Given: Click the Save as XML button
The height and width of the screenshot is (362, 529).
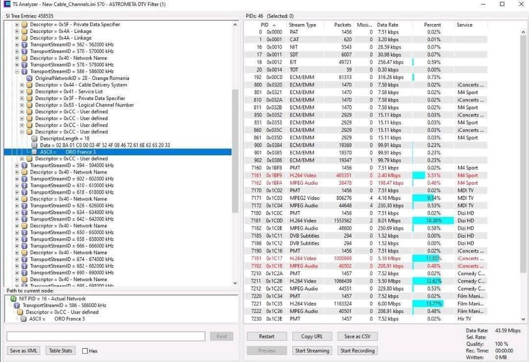Looking at the screenshot, I should (24, 351).
